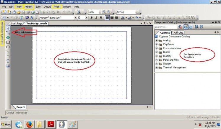
Task: Click the Print Preview toolbar icon
Action: click(x=38, y=12)
